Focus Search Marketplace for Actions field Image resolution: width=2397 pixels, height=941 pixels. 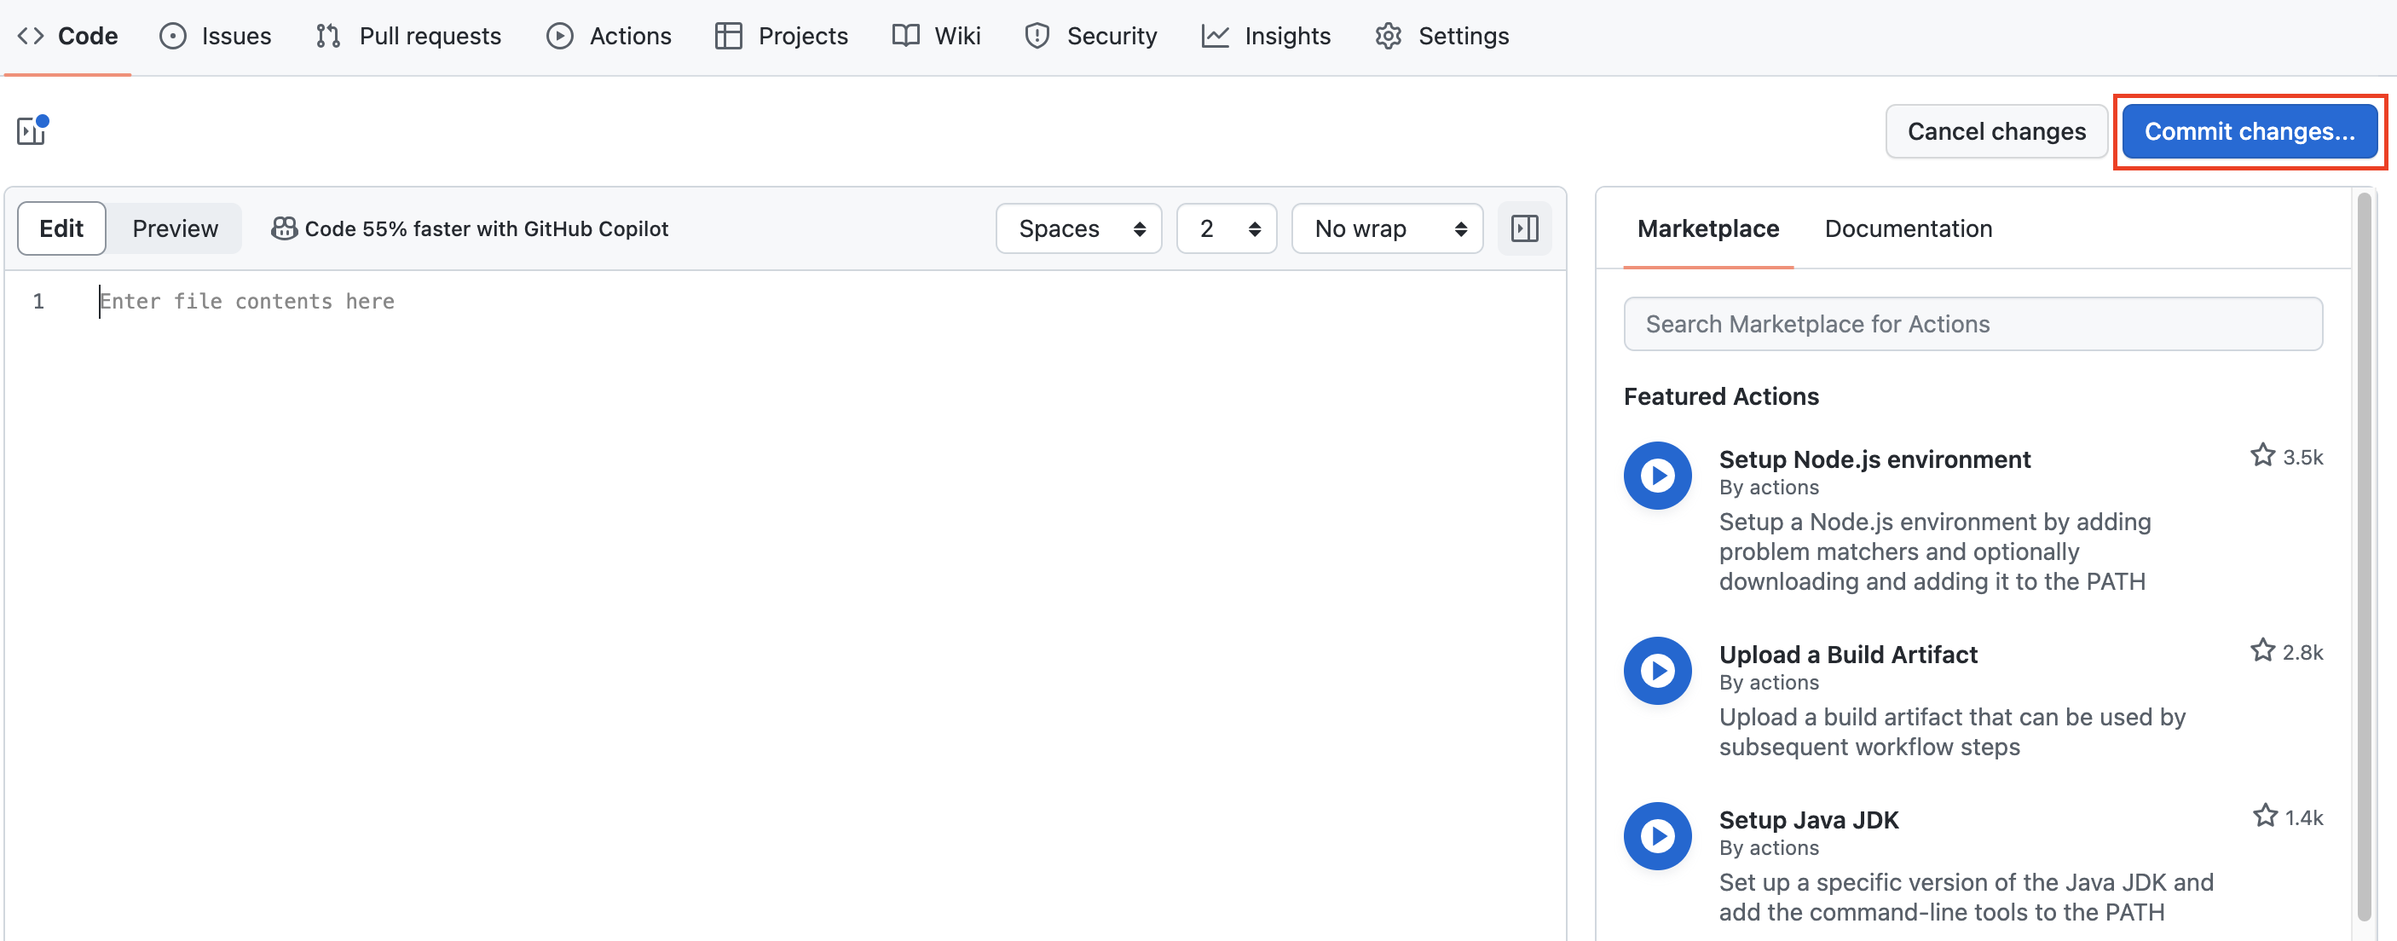(1972, 324)
